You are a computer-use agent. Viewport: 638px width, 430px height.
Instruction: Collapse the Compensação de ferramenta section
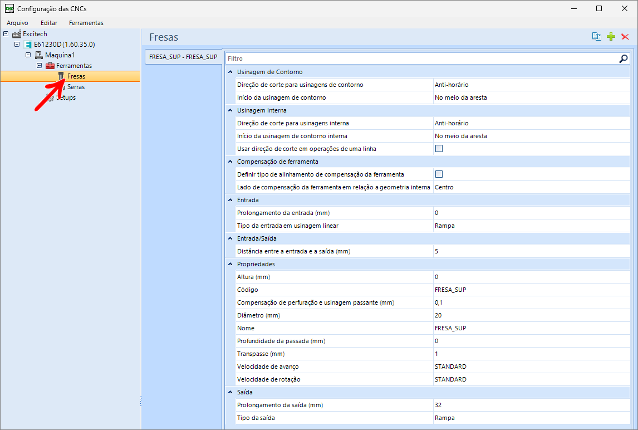[x=230, y=162]
